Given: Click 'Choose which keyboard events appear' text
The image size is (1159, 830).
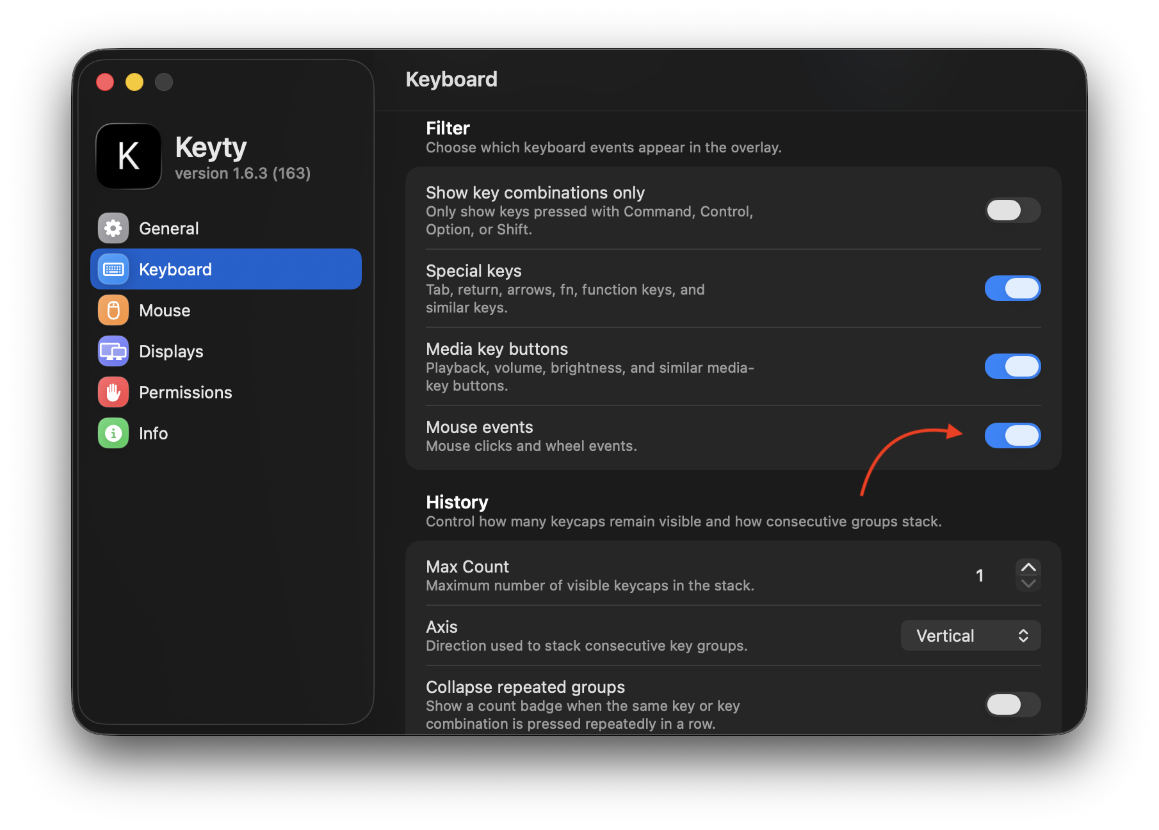Looking at the screenshot, I should point(604,147).
